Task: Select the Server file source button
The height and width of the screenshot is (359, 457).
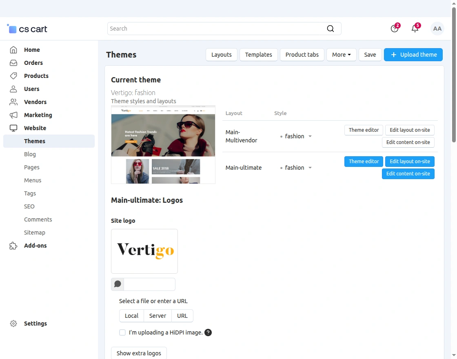Action: 158,316
